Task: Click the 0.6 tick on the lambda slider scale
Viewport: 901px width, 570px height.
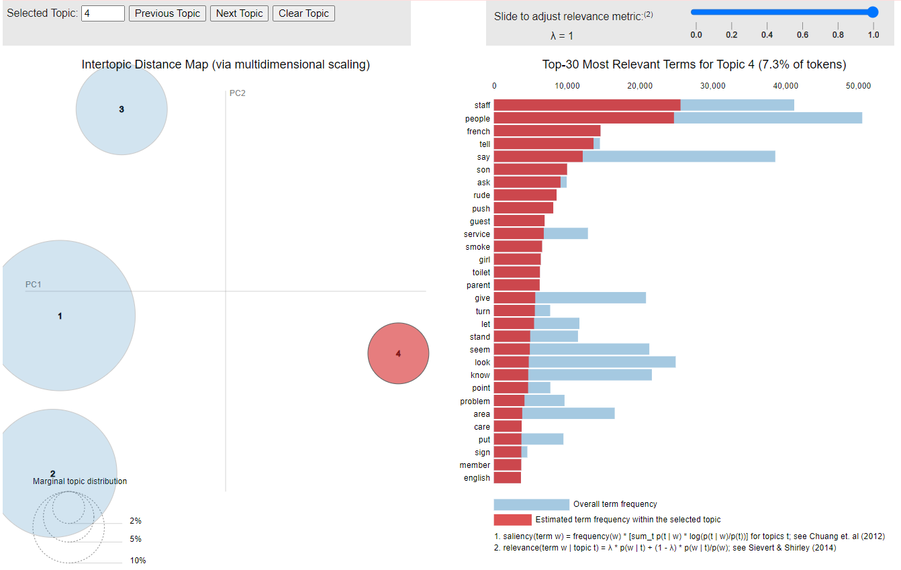Action: [x=802, y=34]
